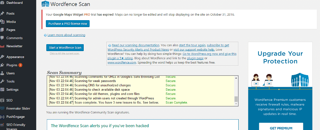
Task: Click the scan summary scrollbar up arrow
Action: (x=236, y=78)
